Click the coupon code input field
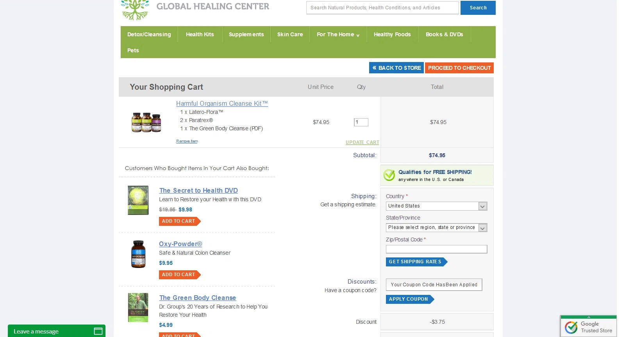This screenshot has height=337, width=625. (434, 285)
